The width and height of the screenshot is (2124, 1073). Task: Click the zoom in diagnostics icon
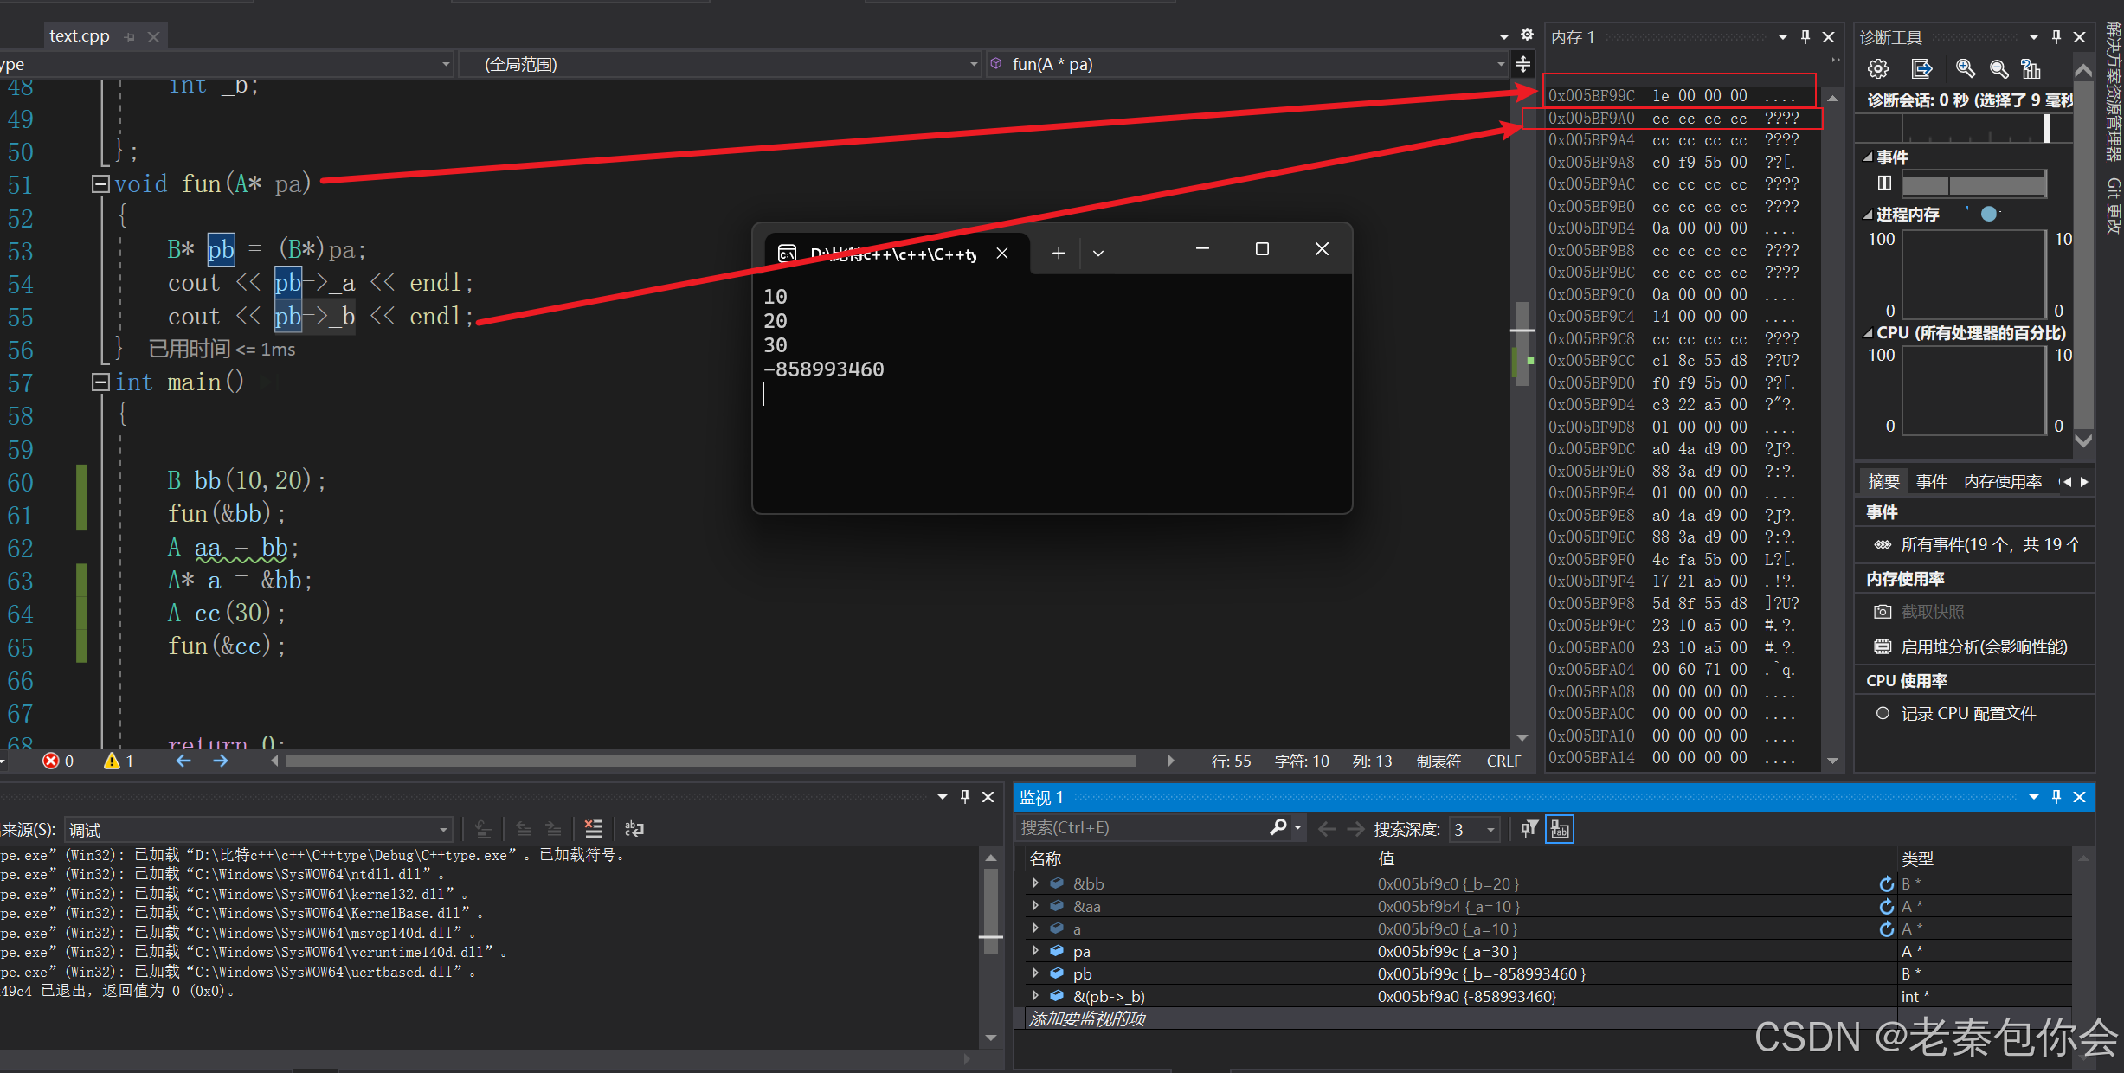(1965, 69)
